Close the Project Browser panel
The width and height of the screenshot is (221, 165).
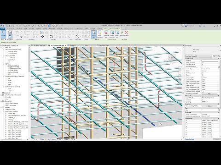click(x=29, y=45)
